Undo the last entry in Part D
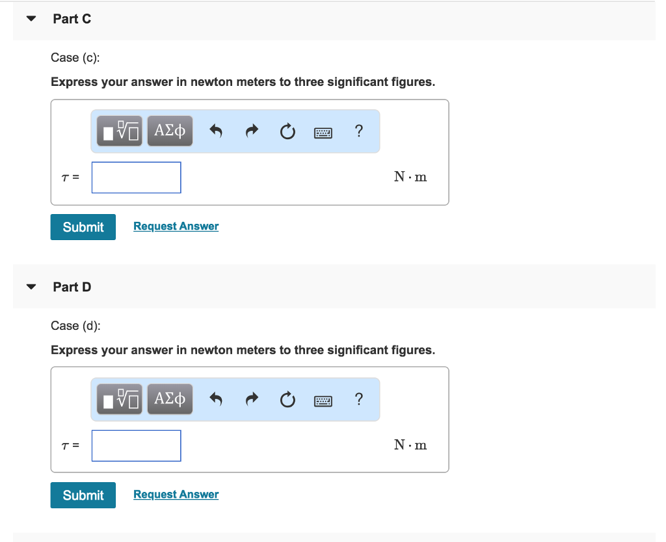Screen dimensions: 666x542 215,399
